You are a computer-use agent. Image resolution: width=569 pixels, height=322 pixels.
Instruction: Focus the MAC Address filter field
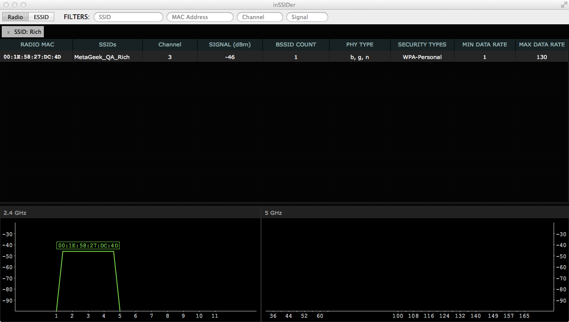tap(200, 17)
